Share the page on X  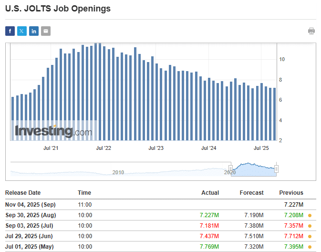click(22, 31)
